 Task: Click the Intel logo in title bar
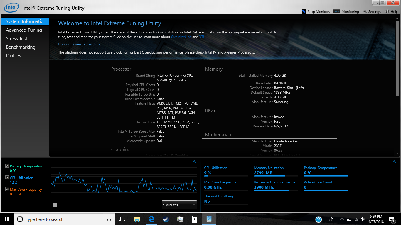tap(12, 7)
